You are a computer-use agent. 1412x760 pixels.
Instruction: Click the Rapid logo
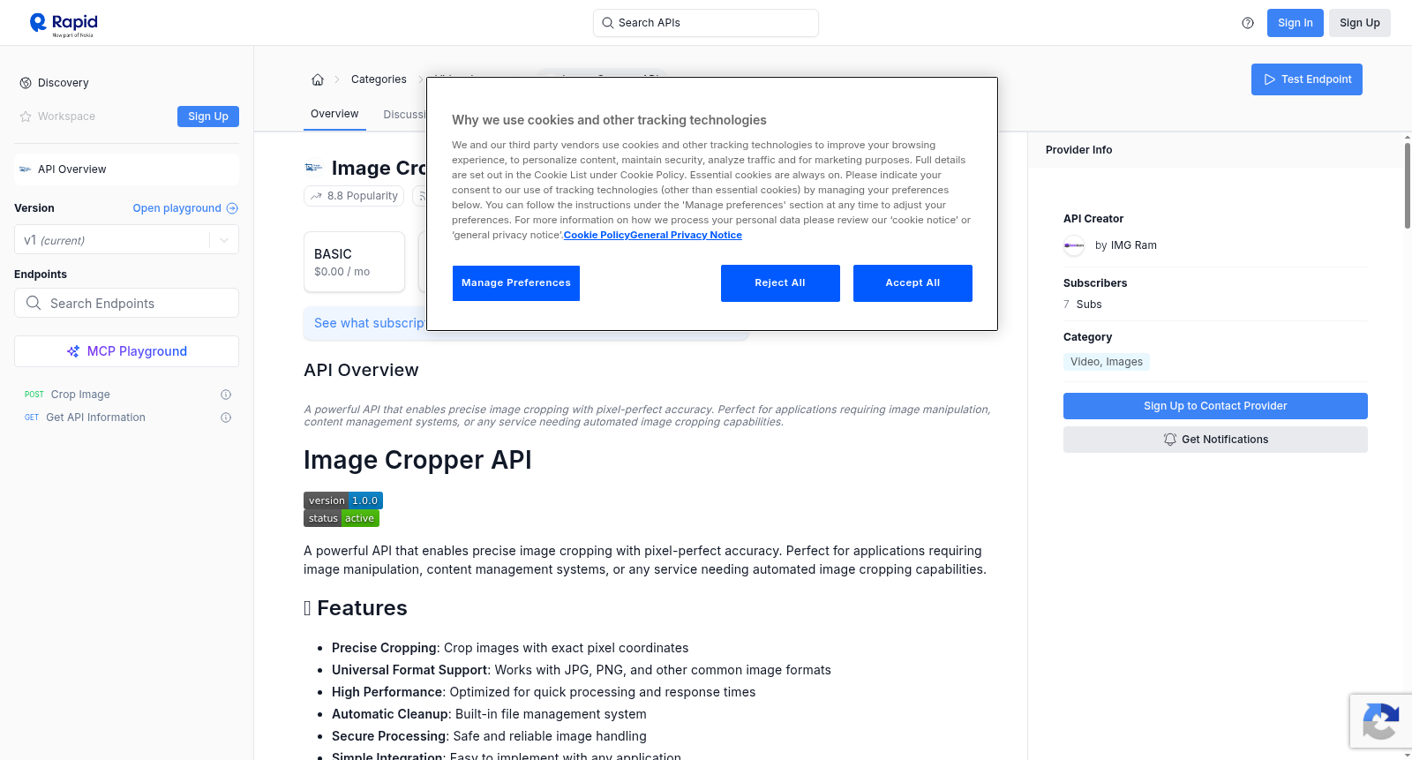64,25
